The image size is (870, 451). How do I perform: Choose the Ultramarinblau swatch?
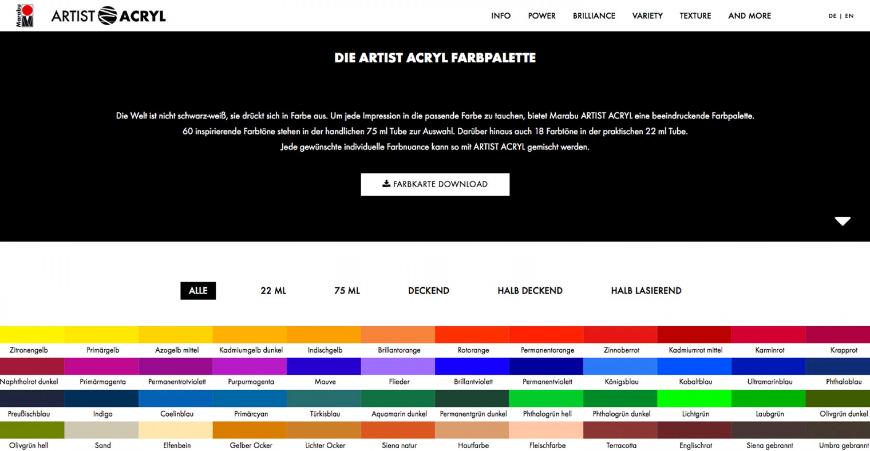click(x=768, y=366)
